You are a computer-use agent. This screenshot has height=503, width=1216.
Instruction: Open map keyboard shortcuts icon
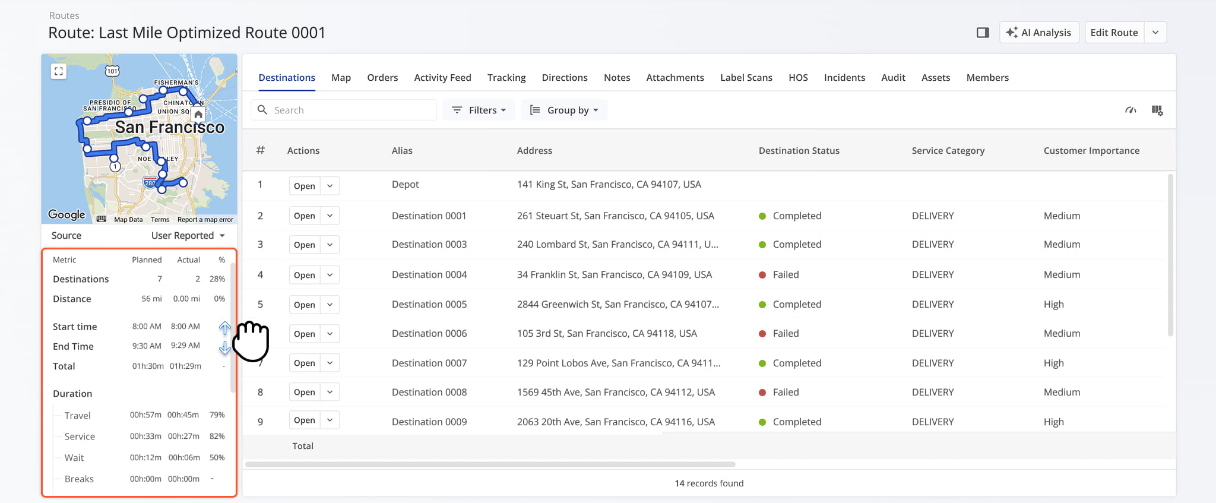pos(102,219)
